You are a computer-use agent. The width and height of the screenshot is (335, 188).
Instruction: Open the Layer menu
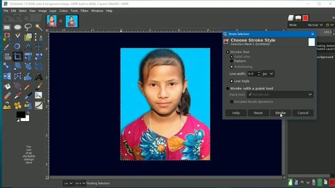click(x=53, y=10)
